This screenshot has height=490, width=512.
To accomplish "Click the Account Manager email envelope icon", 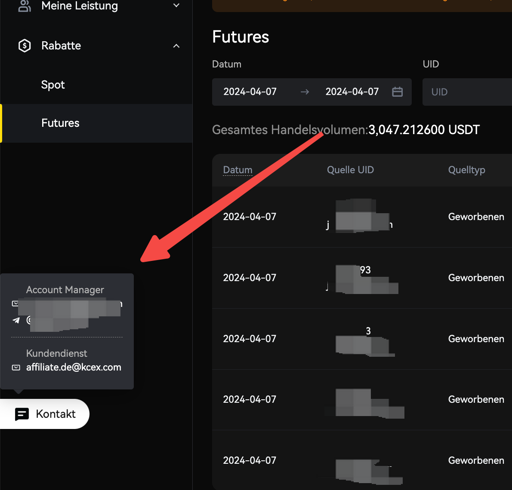I will 15,303.
